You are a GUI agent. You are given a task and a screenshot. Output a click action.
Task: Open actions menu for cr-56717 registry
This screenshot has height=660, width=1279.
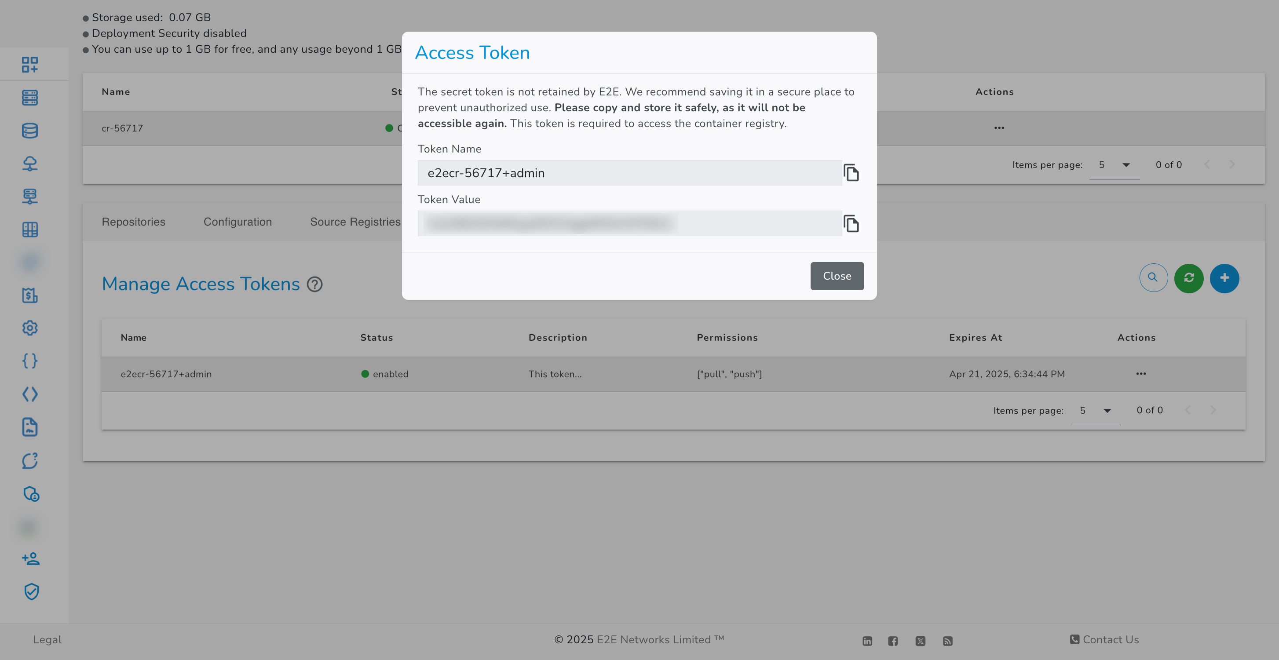[999, 128]
